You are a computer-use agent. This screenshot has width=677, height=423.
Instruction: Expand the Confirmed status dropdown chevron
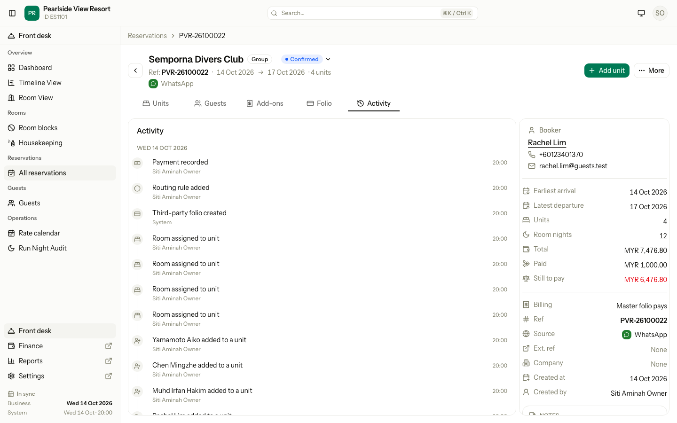click(328, 59)
